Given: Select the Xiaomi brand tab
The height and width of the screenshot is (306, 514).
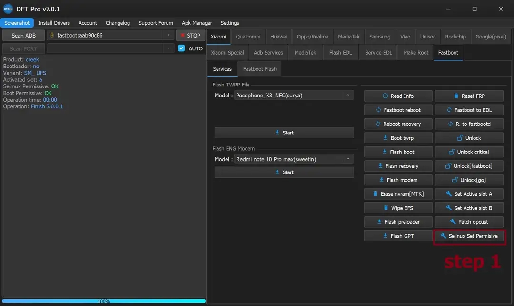Looking at the screenshot, I should tap(218, 37).
